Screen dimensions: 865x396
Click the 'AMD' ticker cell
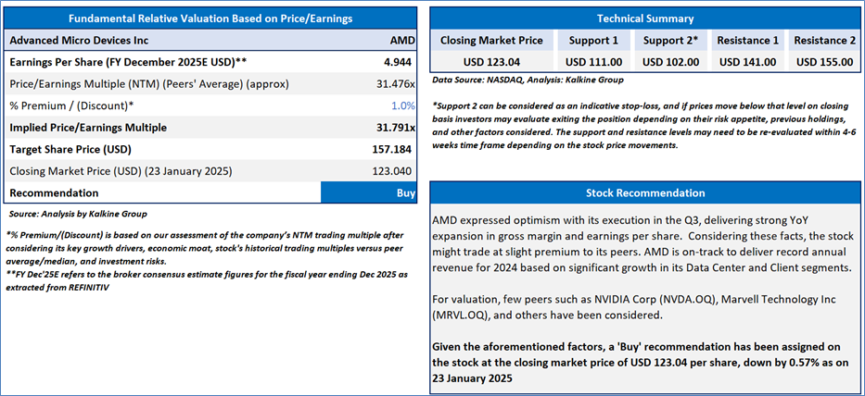[x=401, y=41]
